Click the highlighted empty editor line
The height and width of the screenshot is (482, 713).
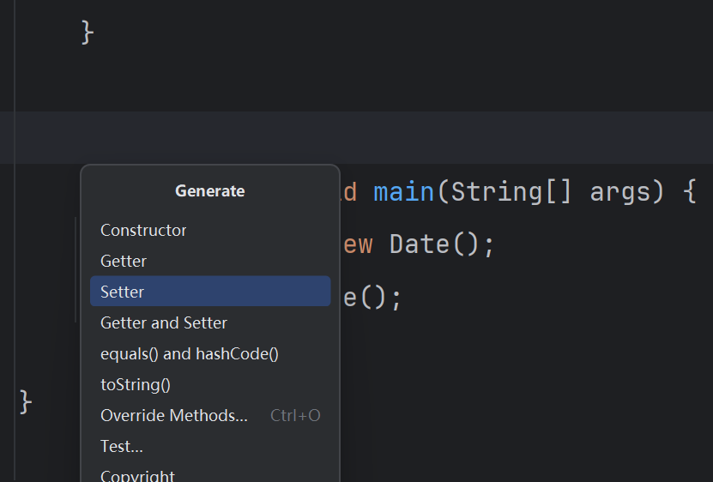pos(357,137)
